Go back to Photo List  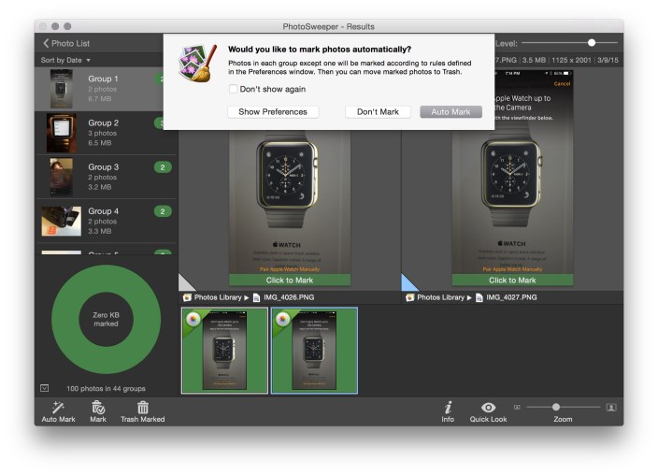point(65,43)
